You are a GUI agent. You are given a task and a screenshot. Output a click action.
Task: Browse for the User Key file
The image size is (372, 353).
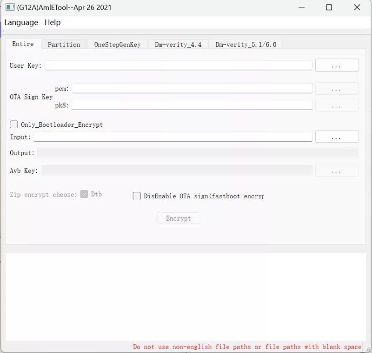[x=337, y=65]
